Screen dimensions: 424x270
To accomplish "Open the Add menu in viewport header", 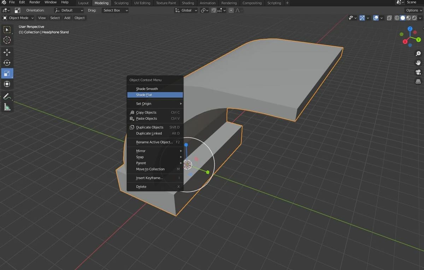I will coord(67,18).
